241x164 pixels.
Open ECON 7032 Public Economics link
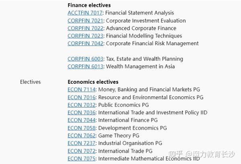coord(82,105)
